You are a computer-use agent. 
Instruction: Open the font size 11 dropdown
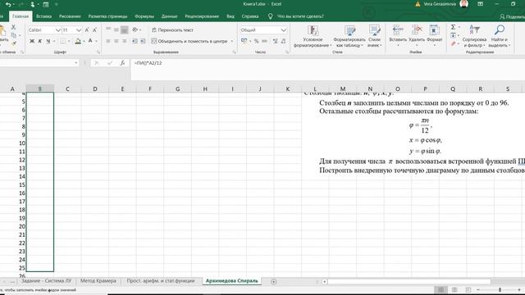coord(79,30)
